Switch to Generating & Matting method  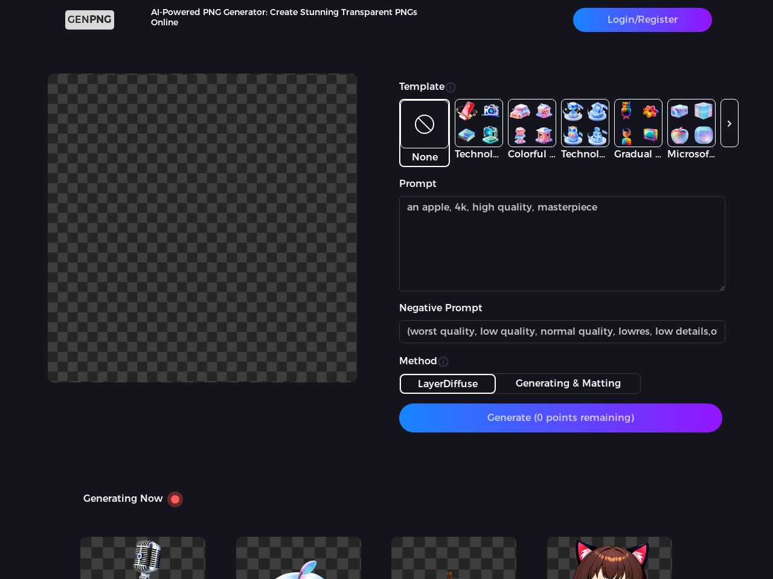point(568,384)
